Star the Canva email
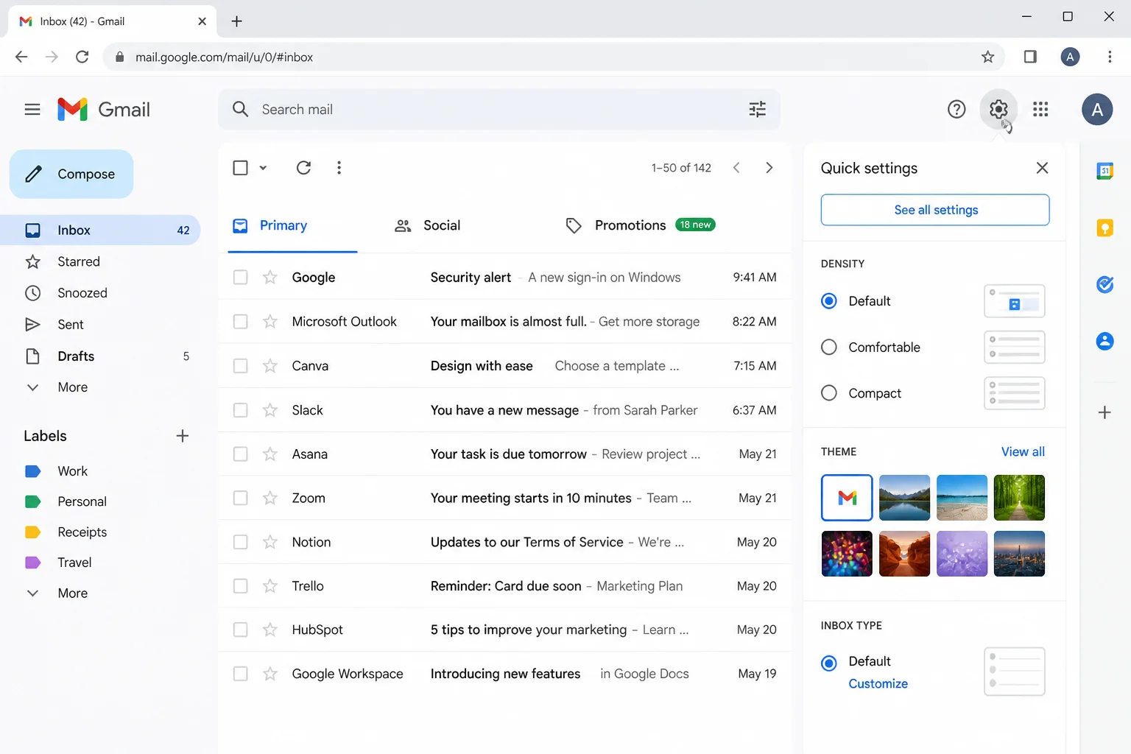This screenshot has height=754, width=1131. pos(270,366)
